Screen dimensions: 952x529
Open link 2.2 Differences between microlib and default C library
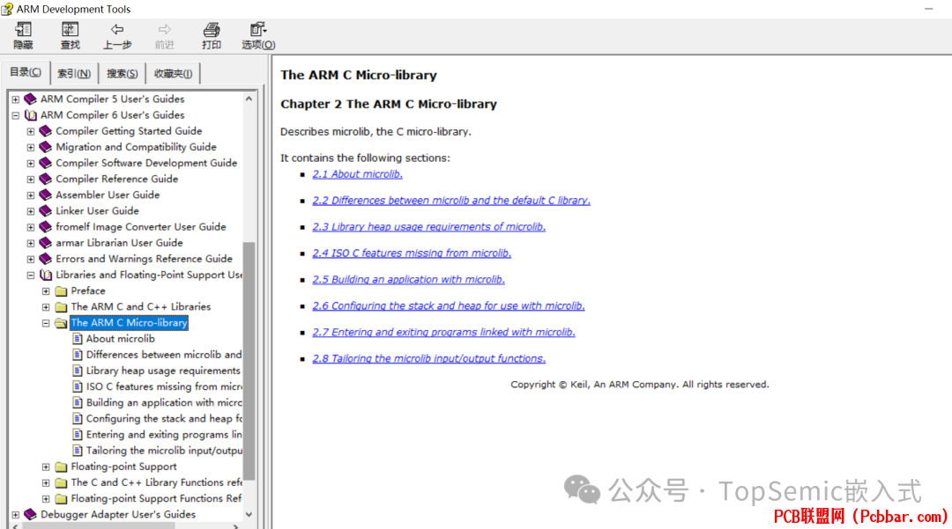coord(451,201)
